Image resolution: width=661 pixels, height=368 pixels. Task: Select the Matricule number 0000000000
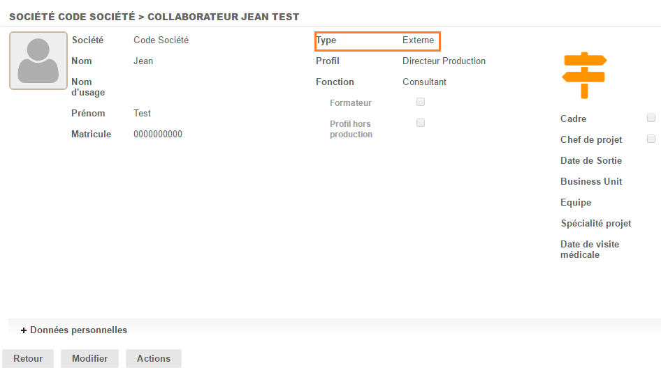[x=158, y=135]
